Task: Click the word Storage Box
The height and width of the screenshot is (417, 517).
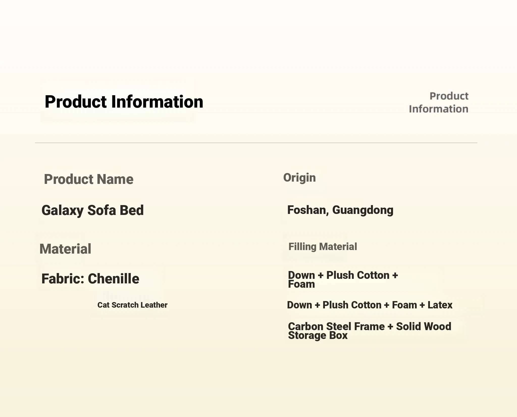Action: pyautogui.click(x=318, y=336)
